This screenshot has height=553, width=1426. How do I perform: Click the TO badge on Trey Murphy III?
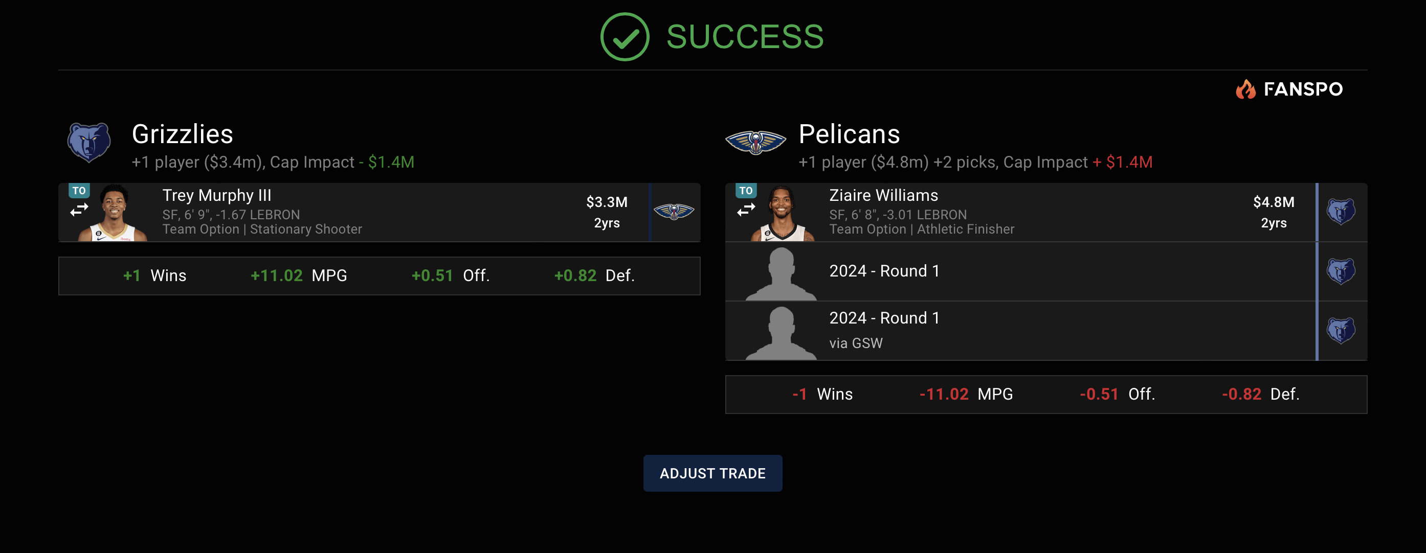79,191
